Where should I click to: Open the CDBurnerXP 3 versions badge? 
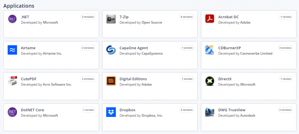point(285,48)
